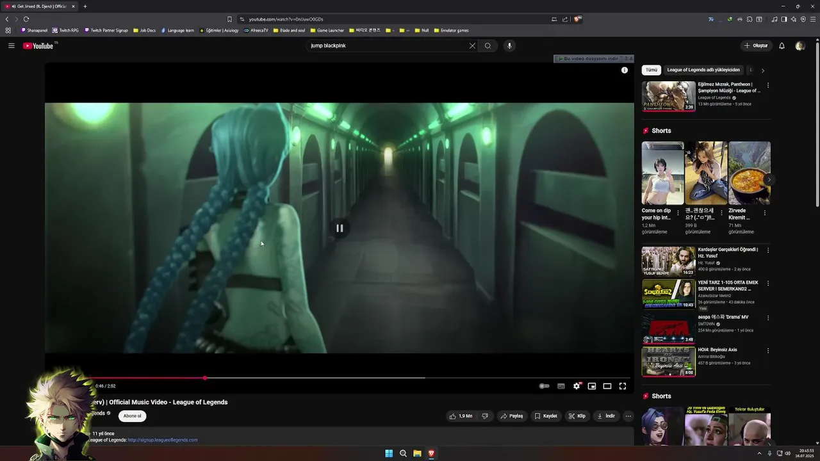The height and width of the screenshot is (461, 820).
Task: Click the search magnifier button
Action: click(x=488, y=45)
